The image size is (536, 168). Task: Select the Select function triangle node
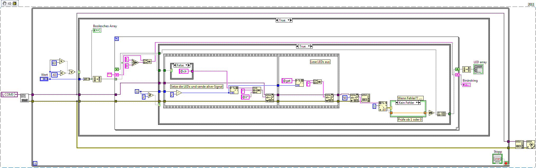pos(135,62)
